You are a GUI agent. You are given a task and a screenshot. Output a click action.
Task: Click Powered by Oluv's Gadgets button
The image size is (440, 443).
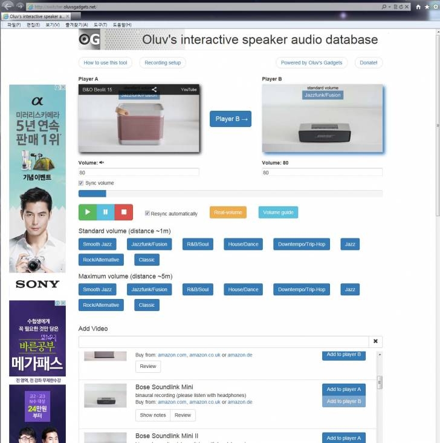point(312,63)
